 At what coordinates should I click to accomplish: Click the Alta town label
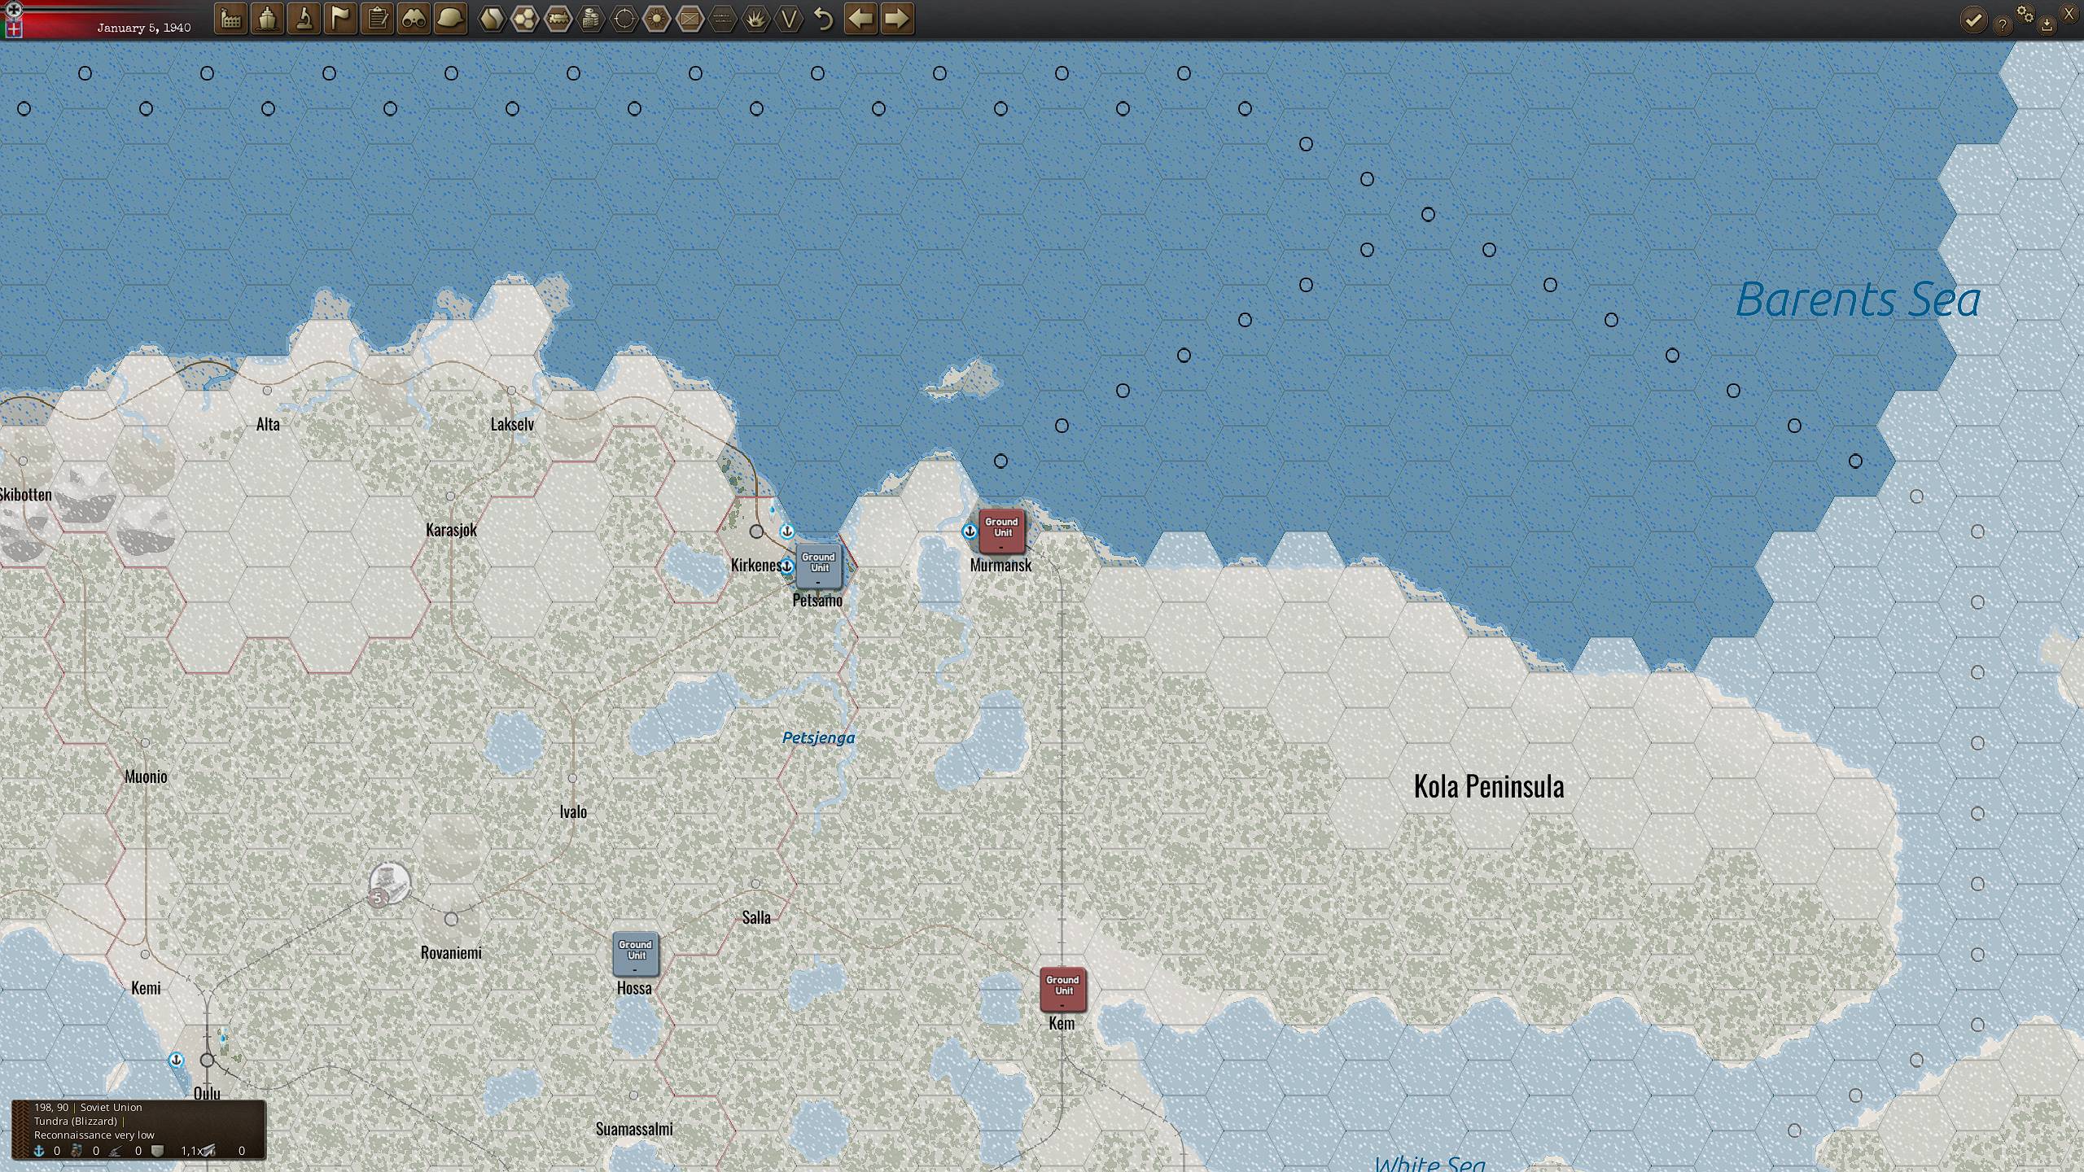(x=268, y=424)
